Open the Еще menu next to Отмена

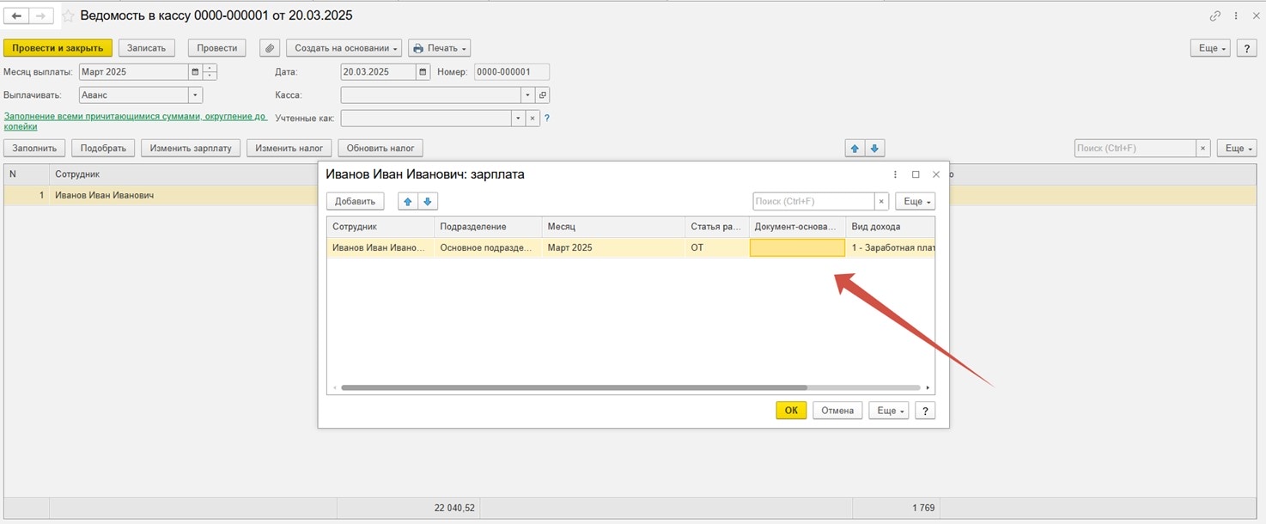click(x=888, y=411)
